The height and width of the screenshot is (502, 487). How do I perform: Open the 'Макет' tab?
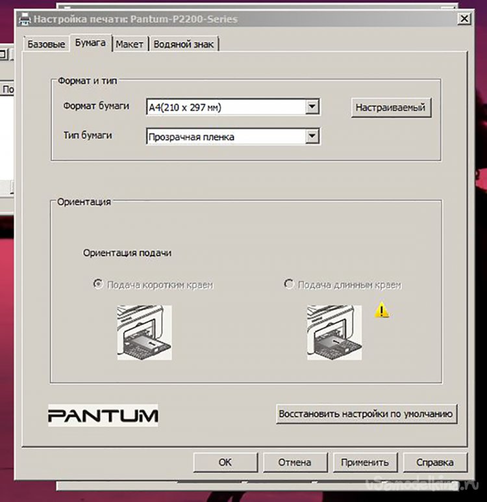tap(130, 44)
